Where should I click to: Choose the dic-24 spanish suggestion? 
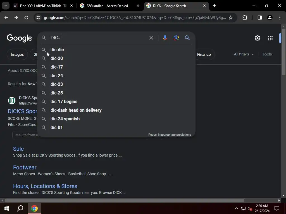pos(116,119)
